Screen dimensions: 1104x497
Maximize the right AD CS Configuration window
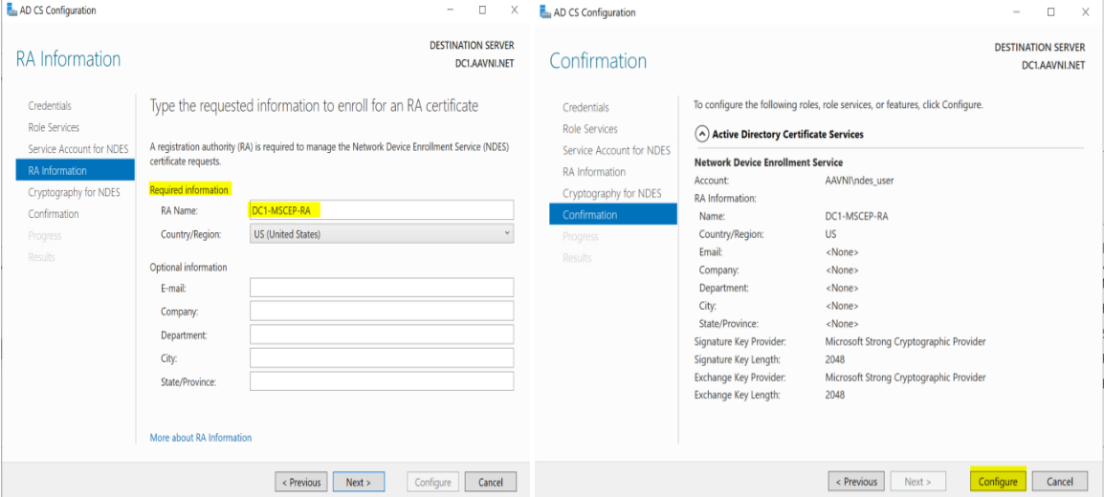pyautogui.click(x=1050, y=11)
